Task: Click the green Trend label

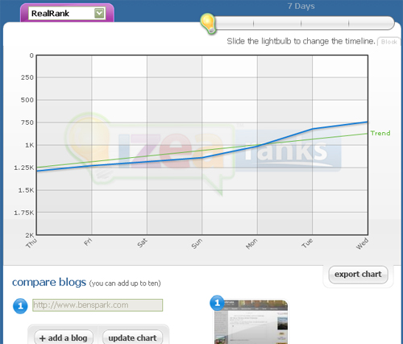Action: 380,133
